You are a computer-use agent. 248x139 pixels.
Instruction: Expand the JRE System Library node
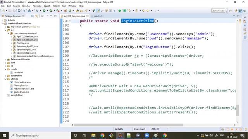[x=5, y=27]
